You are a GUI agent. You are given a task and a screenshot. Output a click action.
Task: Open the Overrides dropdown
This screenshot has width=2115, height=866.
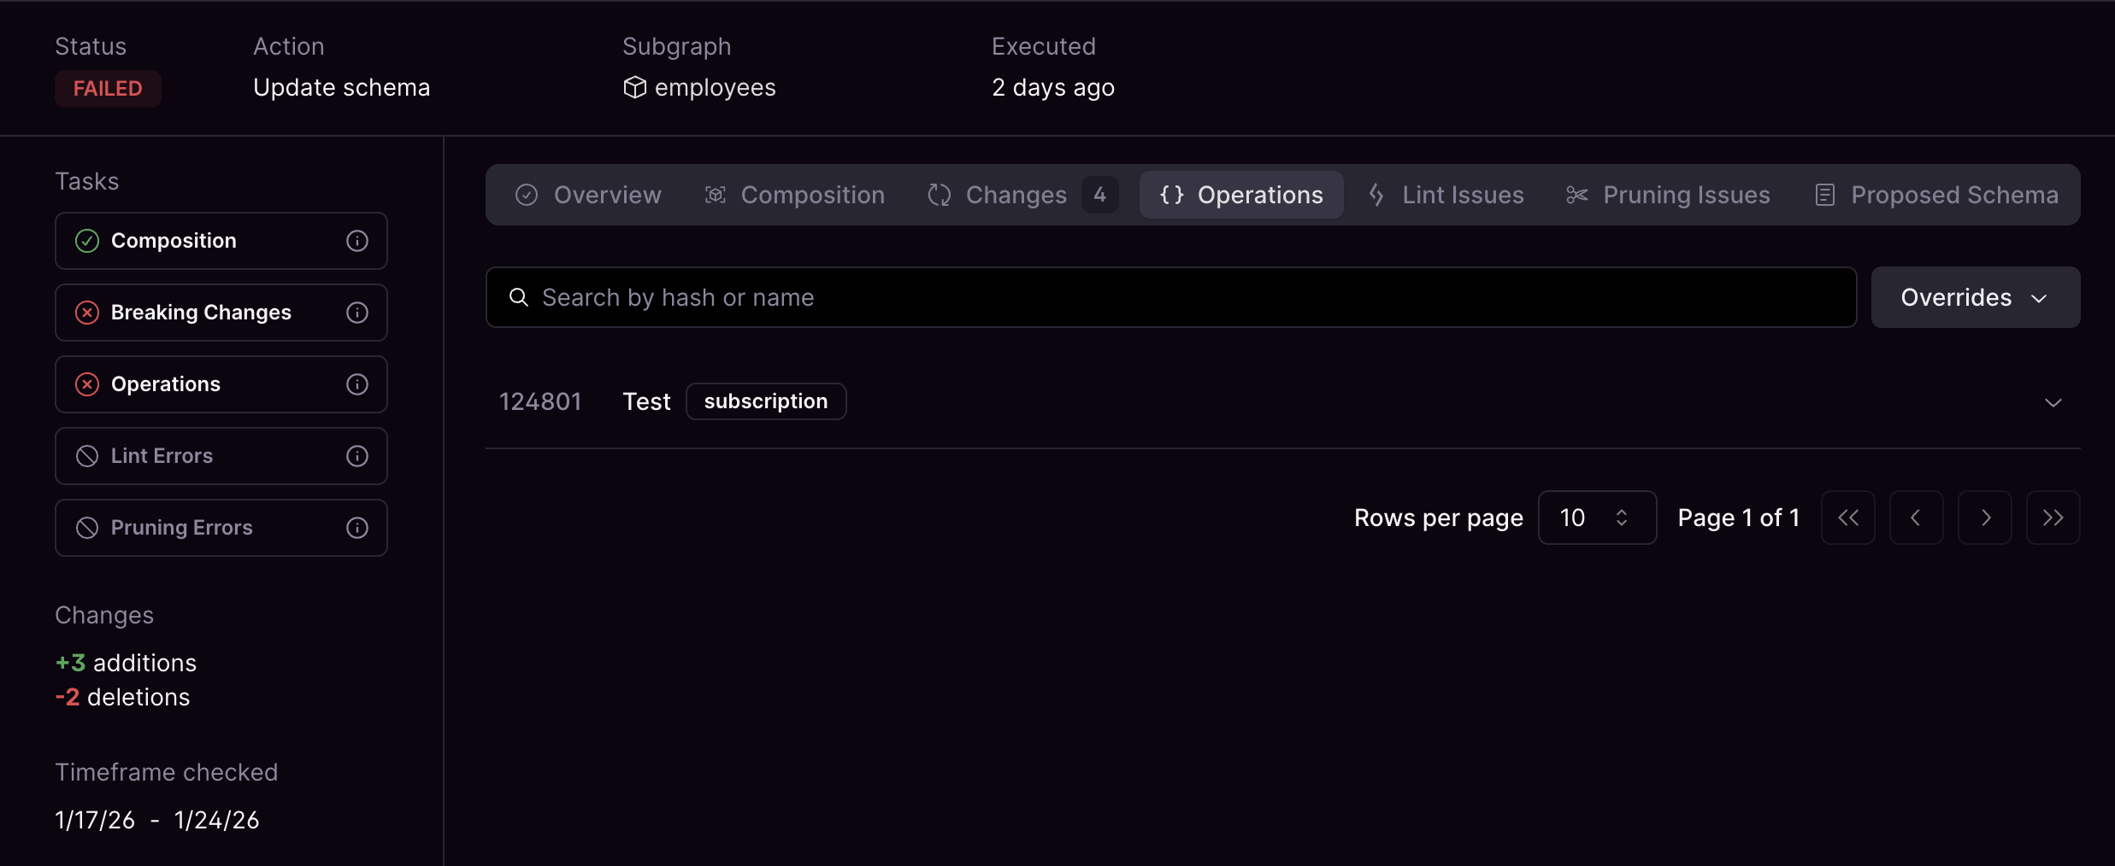[1976, 297]
